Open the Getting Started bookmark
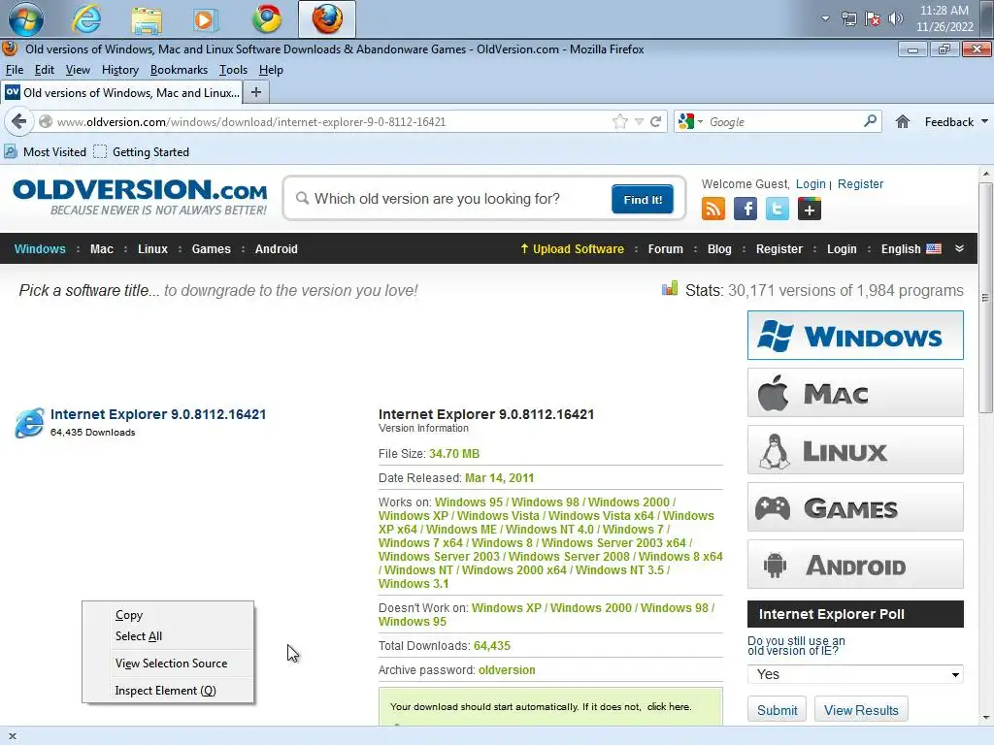This screenshot has height=745, width=994. (142, 152)
